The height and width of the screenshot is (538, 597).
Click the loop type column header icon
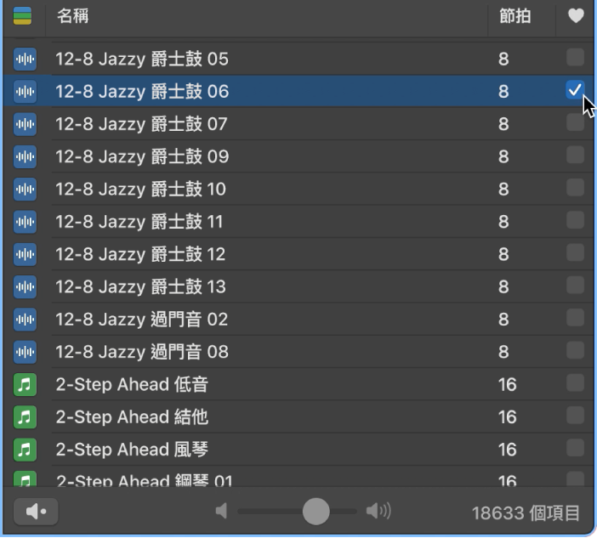22,16
